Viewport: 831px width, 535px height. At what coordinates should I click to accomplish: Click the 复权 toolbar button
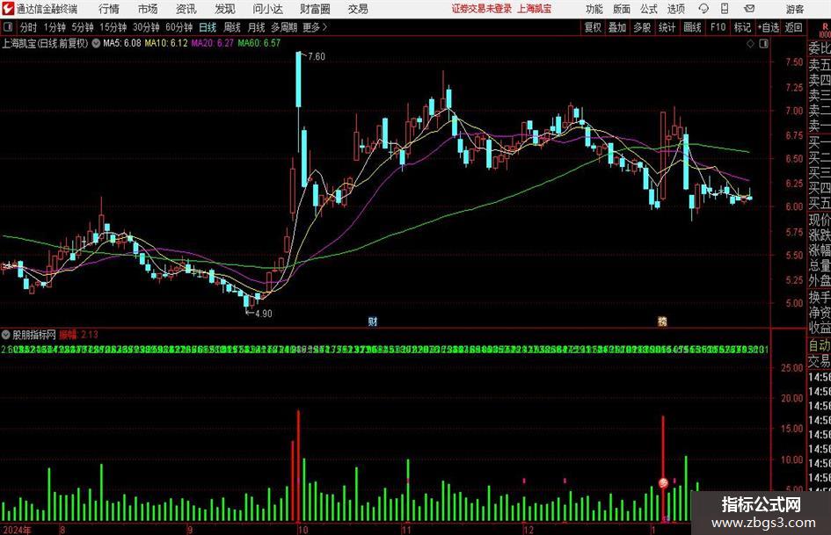[x=593, y=27]
